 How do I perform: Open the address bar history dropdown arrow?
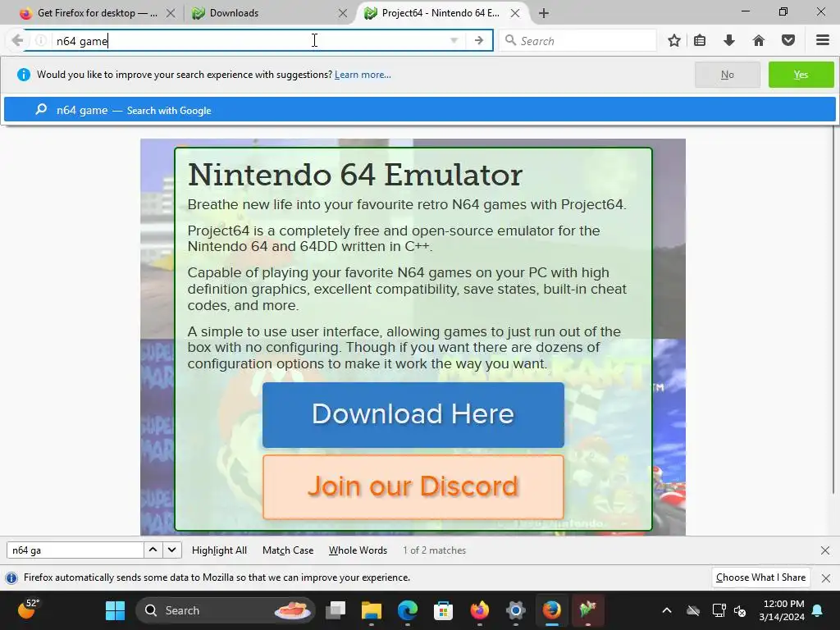pyautogui.click(x=454, y=41)
